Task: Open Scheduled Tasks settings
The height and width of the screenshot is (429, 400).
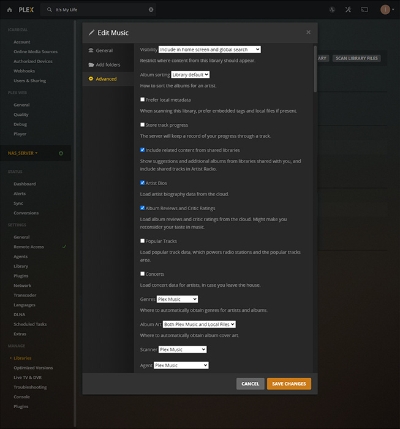Action: click(30, 324)
